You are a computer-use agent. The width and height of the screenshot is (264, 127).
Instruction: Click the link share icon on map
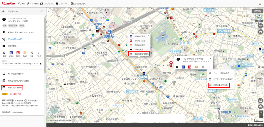pos(260,26)
